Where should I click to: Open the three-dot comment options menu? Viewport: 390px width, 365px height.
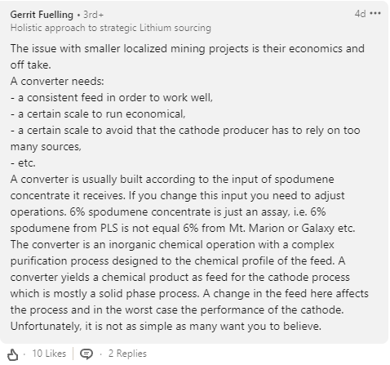coord(375,13)
